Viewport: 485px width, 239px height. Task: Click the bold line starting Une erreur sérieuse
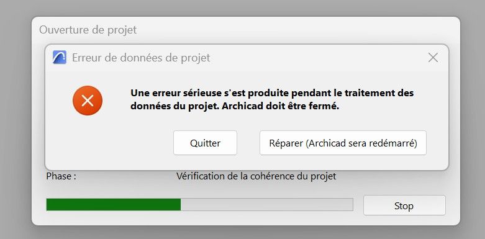[272, 92]
